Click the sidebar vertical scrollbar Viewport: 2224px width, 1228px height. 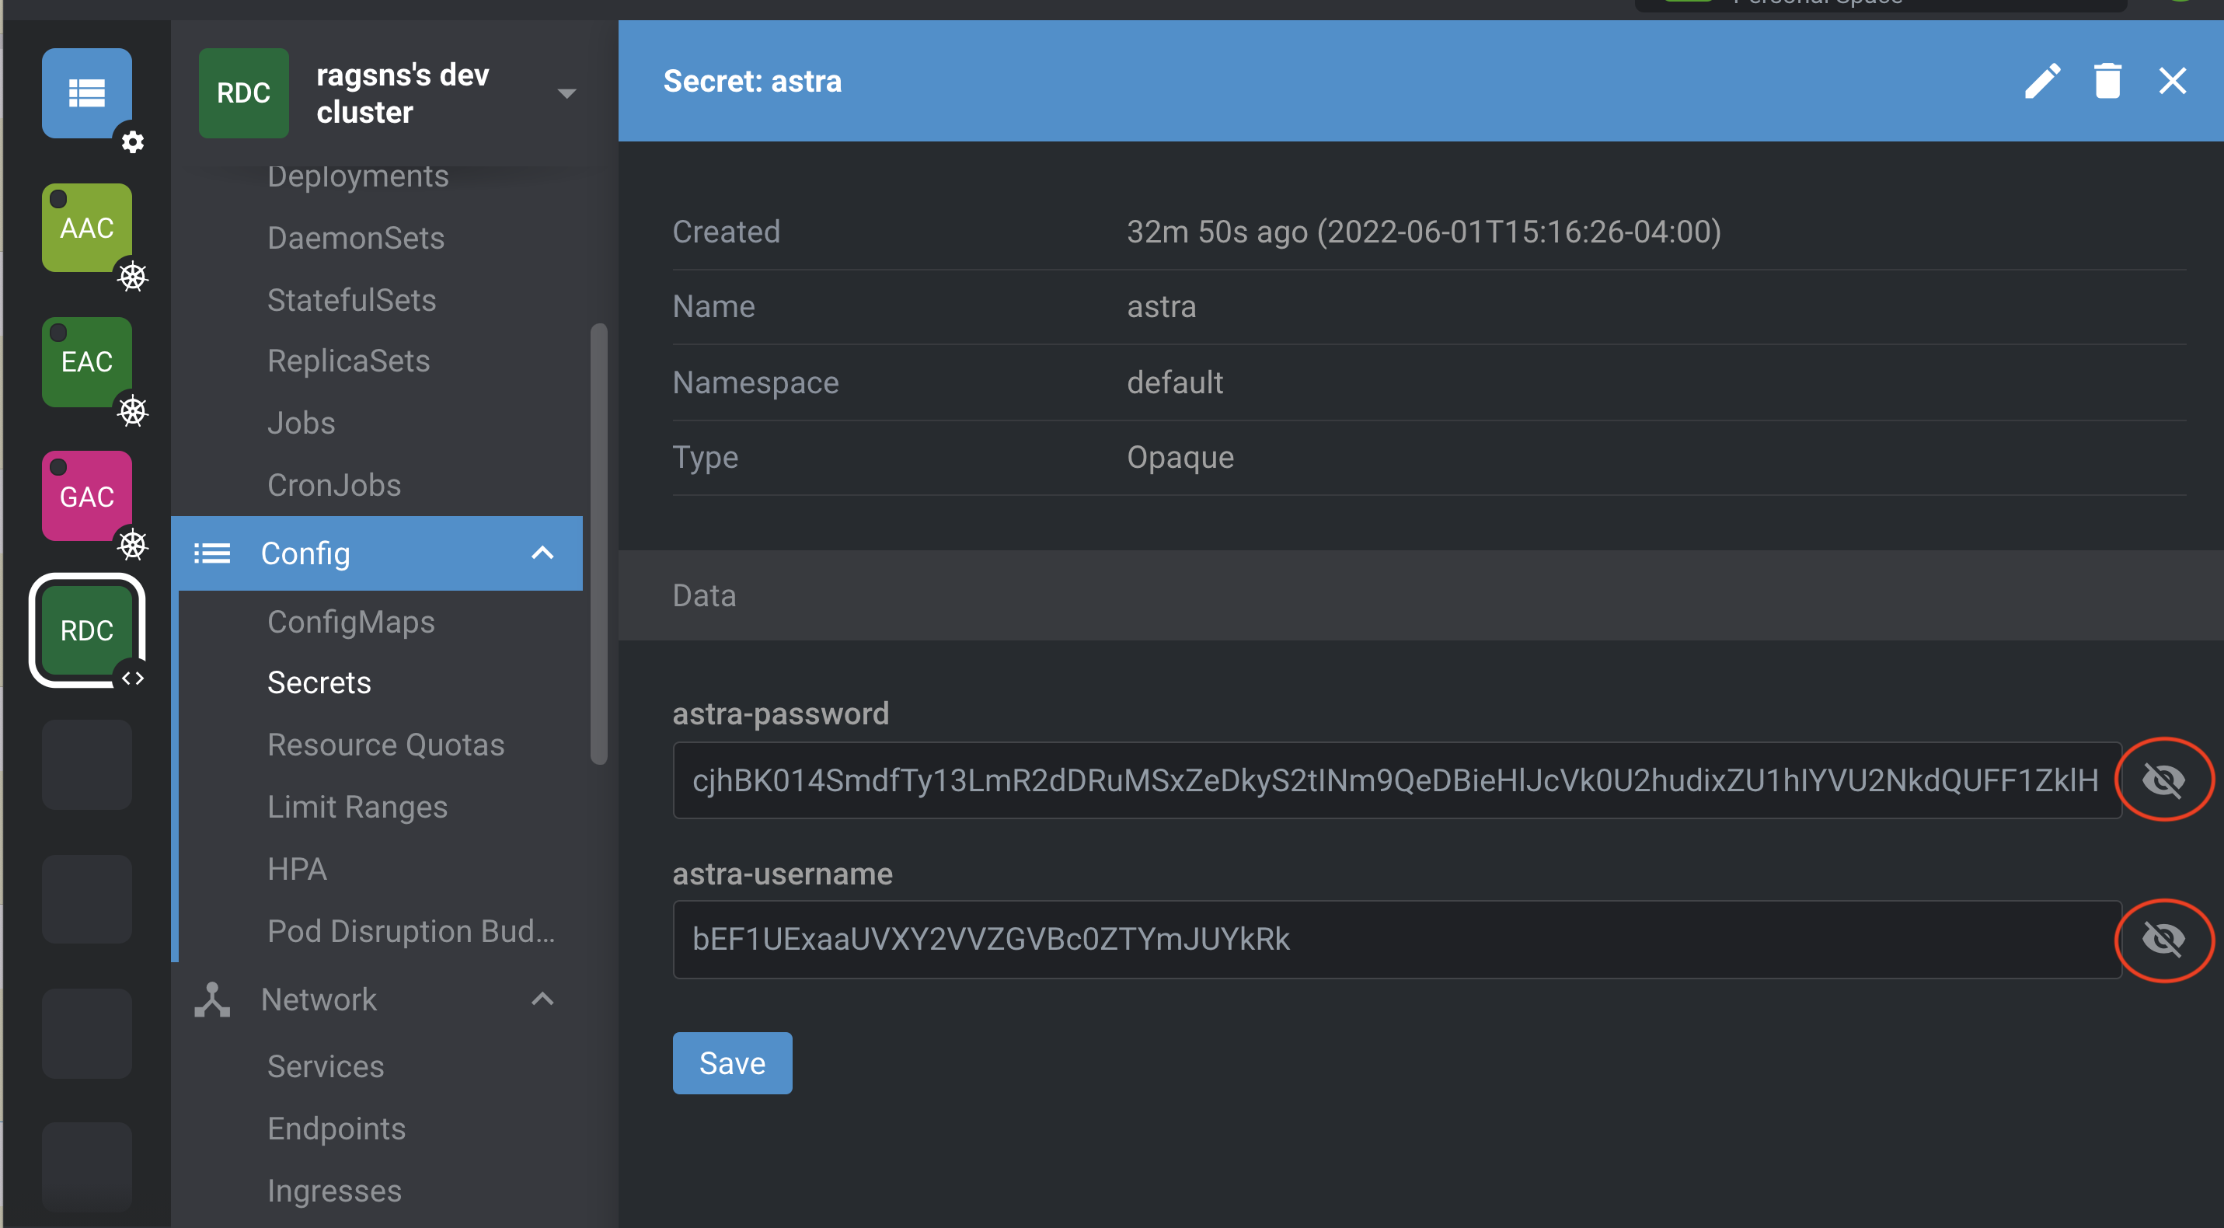click(598, 544)
